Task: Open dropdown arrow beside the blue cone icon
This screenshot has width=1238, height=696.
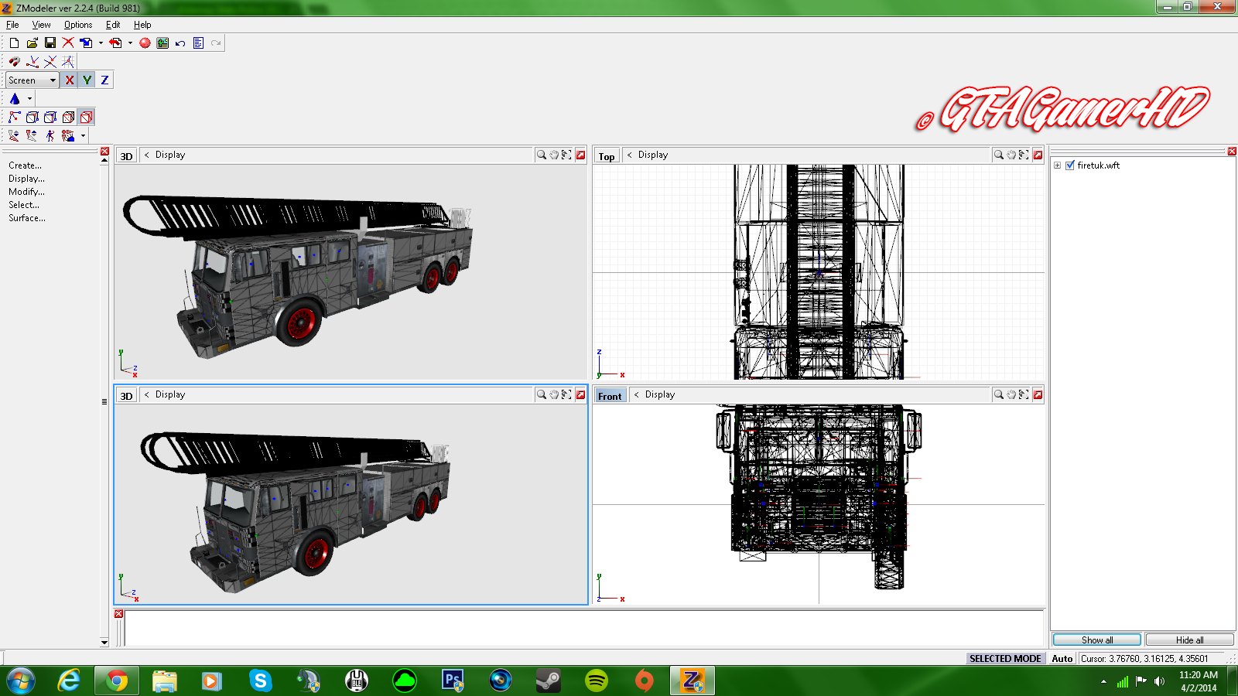Action: [29, 99]
